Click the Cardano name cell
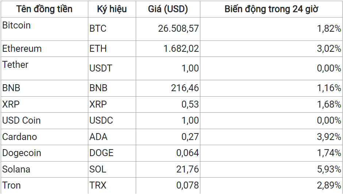Image resolution: width=343 pixels, height=194 pixels. [45, 137]
